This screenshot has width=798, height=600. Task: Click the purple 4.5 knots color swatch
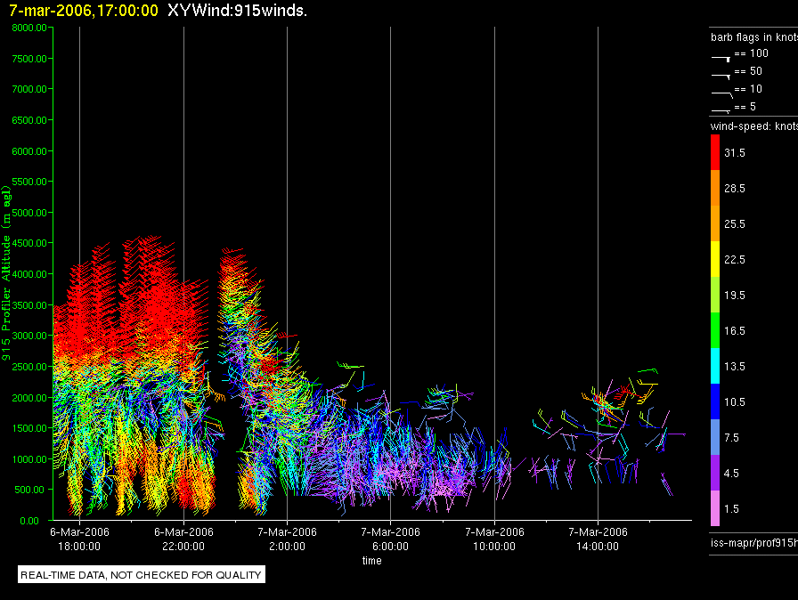point(715,473)
